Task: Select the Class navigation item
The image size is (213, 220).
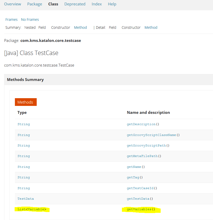Action: coord(53,4)
